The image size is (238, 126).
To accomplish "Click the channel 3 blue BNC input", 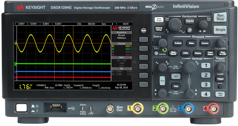I will pyautogui.click(x=188, y=108).
